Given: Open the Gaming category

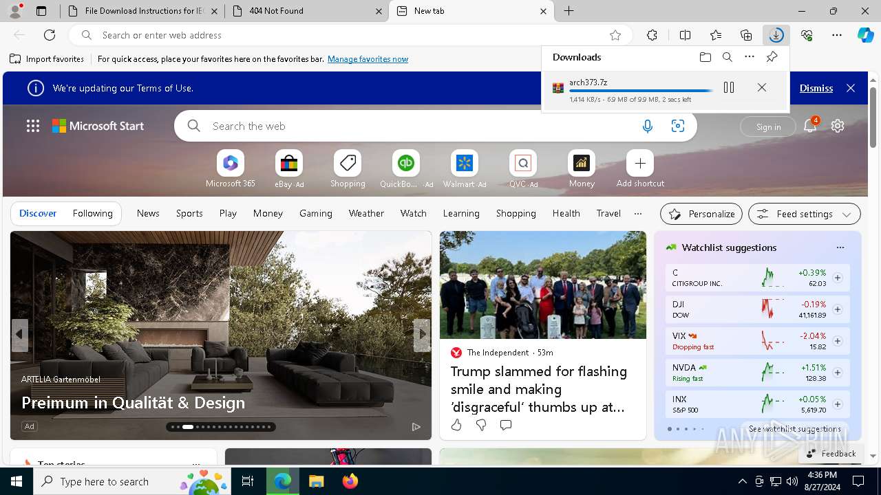Looking at the screenshot, I should [316, 213].
